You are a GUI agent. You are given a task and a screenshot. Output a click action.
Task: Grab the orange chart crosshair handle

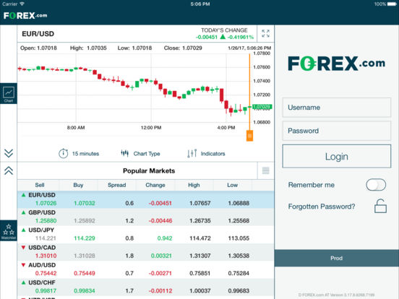tap(249, 136)
